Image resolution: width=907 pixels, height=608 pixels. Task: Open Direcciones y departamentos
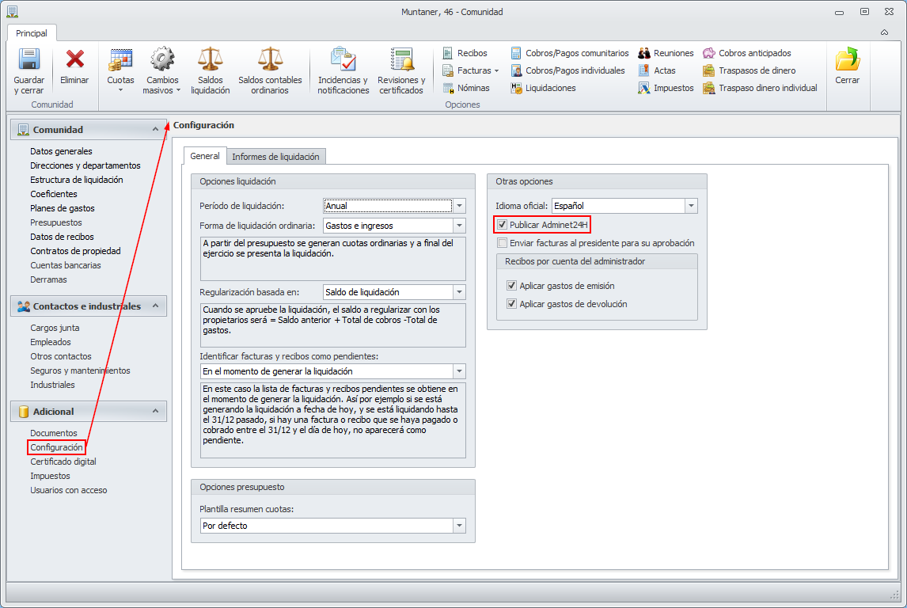85,165
